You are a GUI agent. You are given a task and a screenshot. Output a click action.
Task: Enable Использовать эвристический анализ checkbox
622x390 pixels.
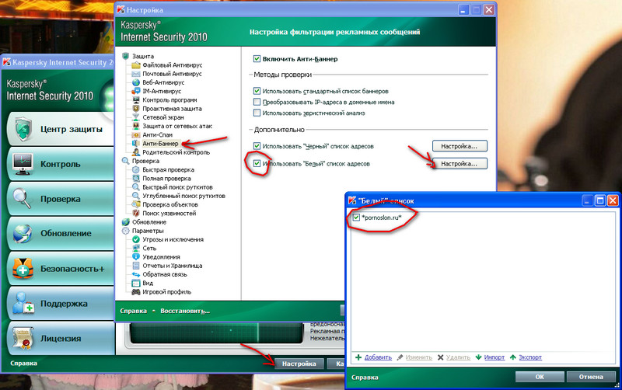pyautogui.click(x=257, y=113)
